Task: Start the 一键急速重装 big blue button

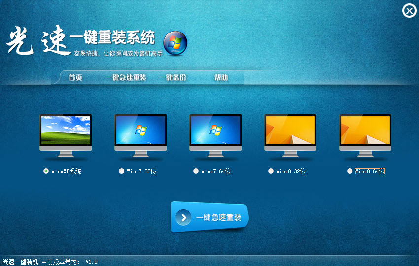Action: pos(210,217)
